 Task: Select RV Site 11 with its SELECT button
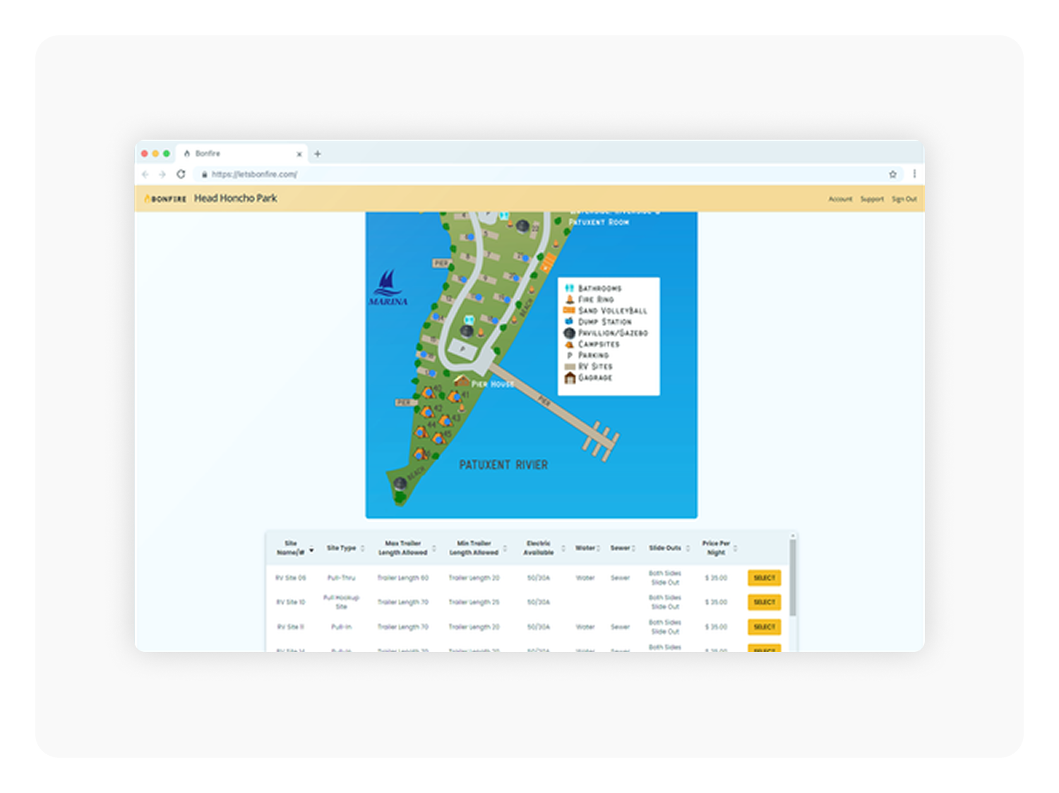[x=764, y=626]
